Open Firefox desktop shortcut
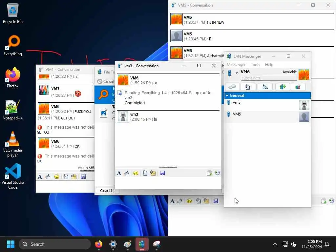336x252 pixels. (13, 77)
